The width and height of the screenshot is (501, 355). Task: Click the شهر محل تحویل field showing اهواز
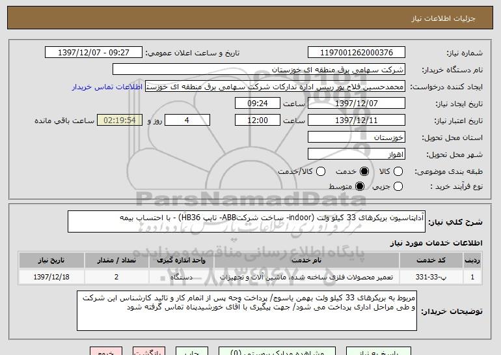coord(355,154)
